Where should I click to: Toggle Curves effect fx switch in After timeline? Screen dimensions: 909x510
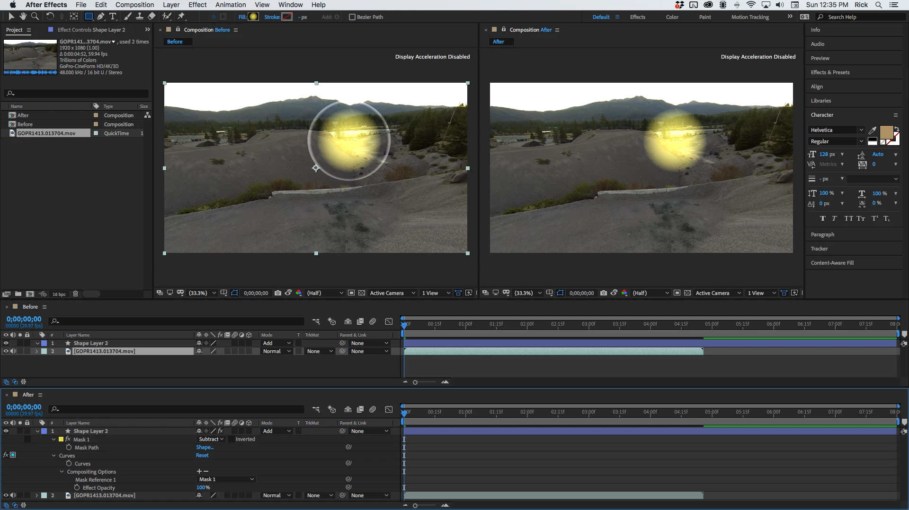pyautogui.click(x=6, y=455)
